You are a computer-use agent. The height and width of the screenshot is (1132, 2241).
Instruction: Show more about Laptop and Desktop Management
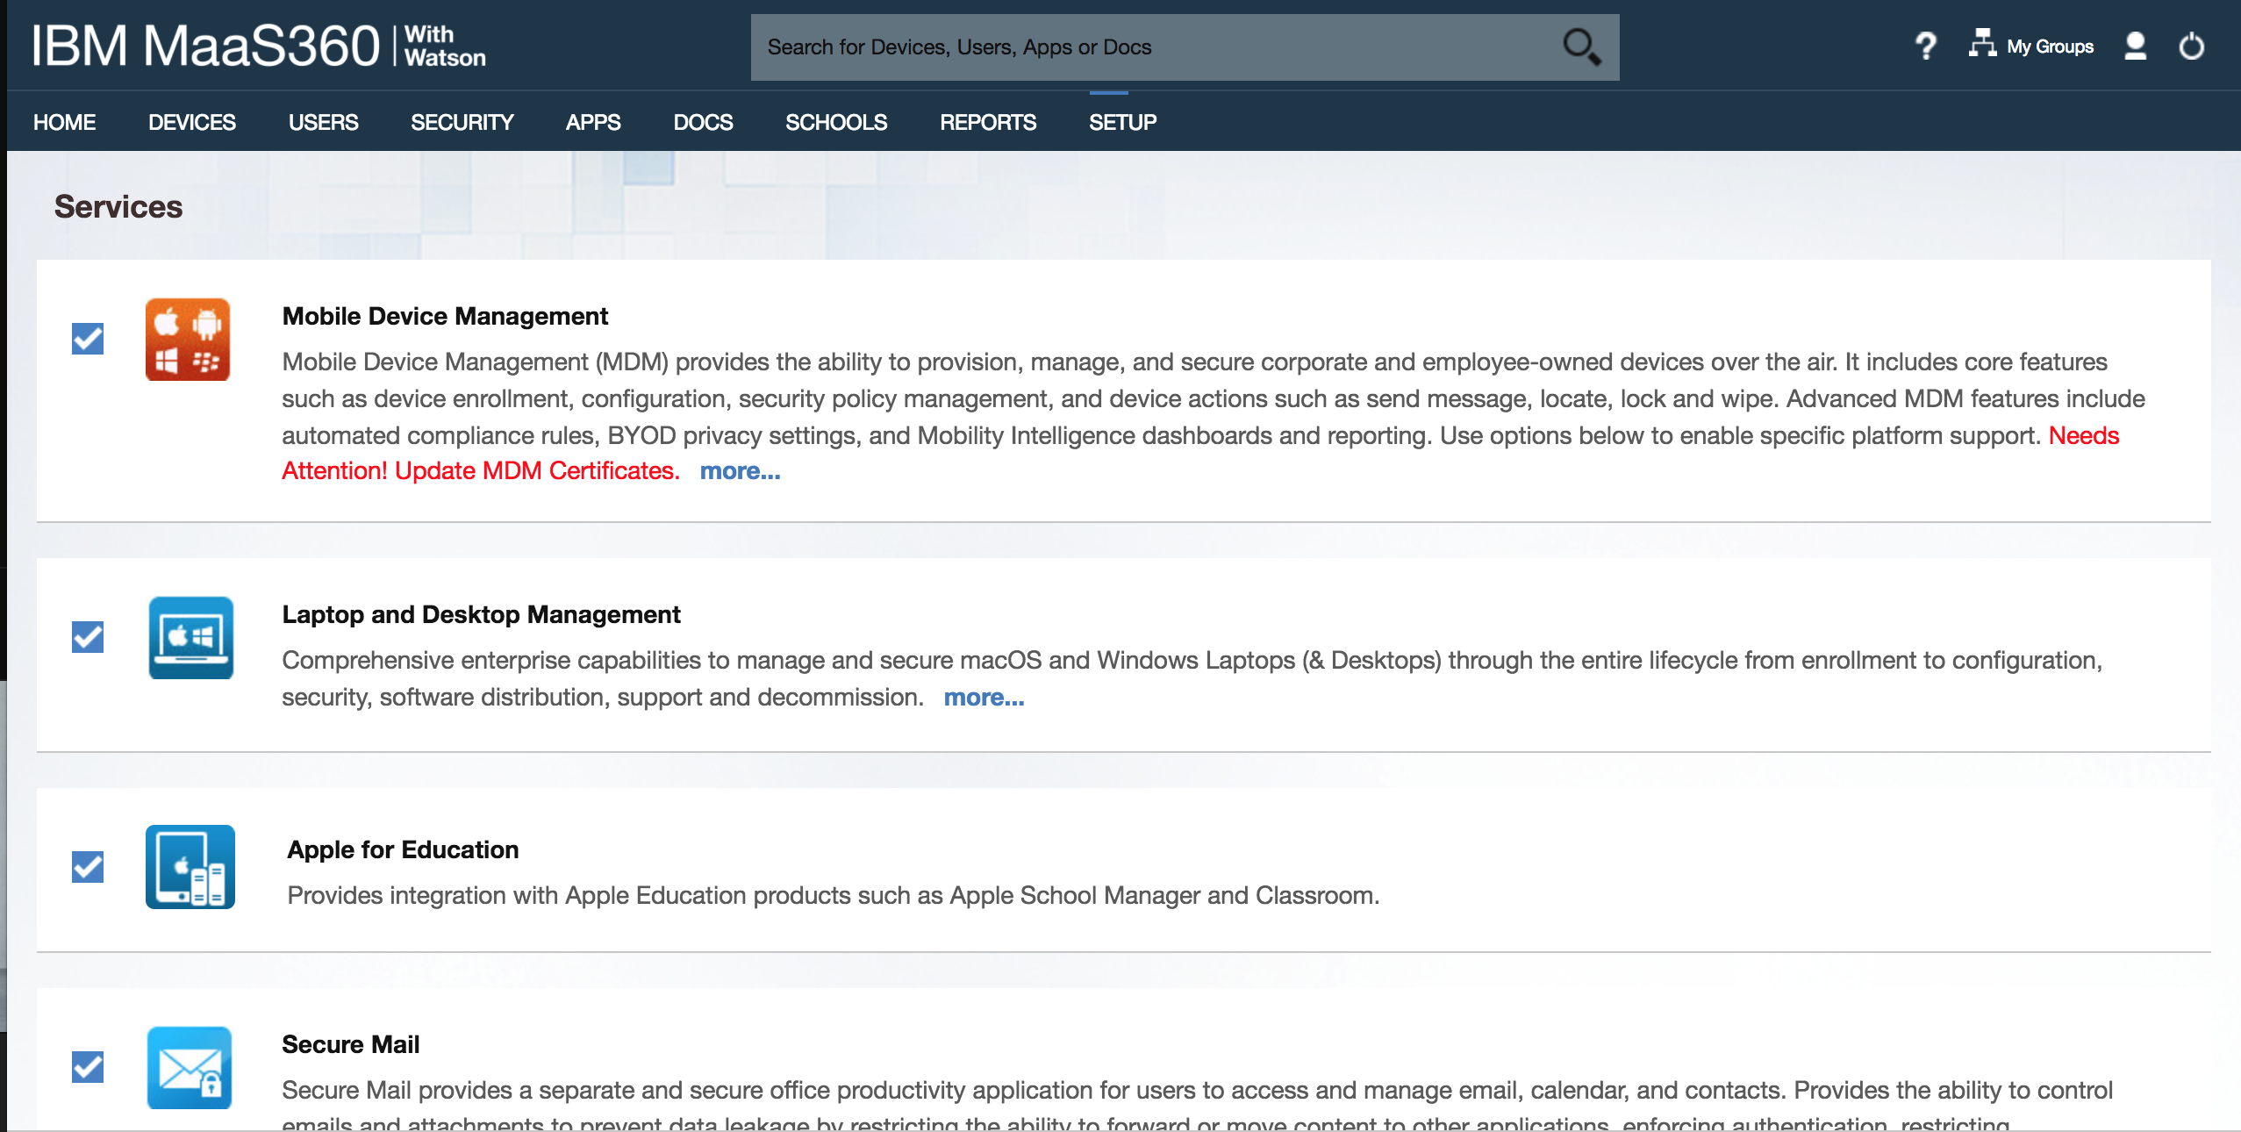click(984, 697)
